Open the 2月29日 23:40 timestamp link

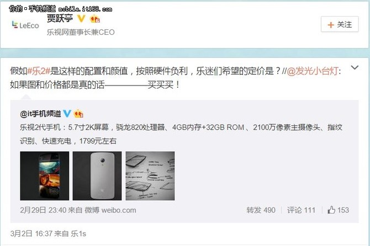[x=43, y=210]
